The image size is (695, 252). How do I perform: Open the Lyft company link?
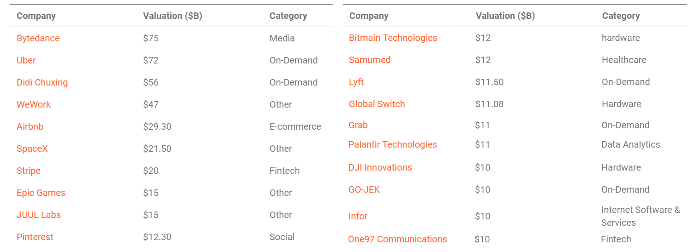(356, 82)
